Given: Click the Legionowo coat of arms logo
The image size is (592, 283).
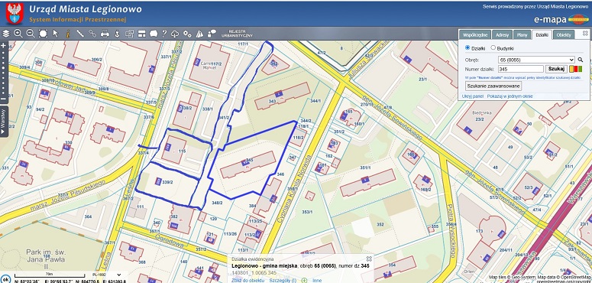Looking at the screenshot, I should [x=15, y=13].
